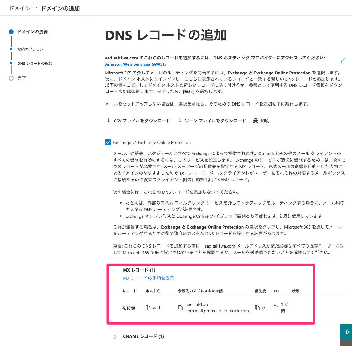Uncheck Exchange と Exchange Online Protection
The image size is (352, 346).
tap(108, 142)
